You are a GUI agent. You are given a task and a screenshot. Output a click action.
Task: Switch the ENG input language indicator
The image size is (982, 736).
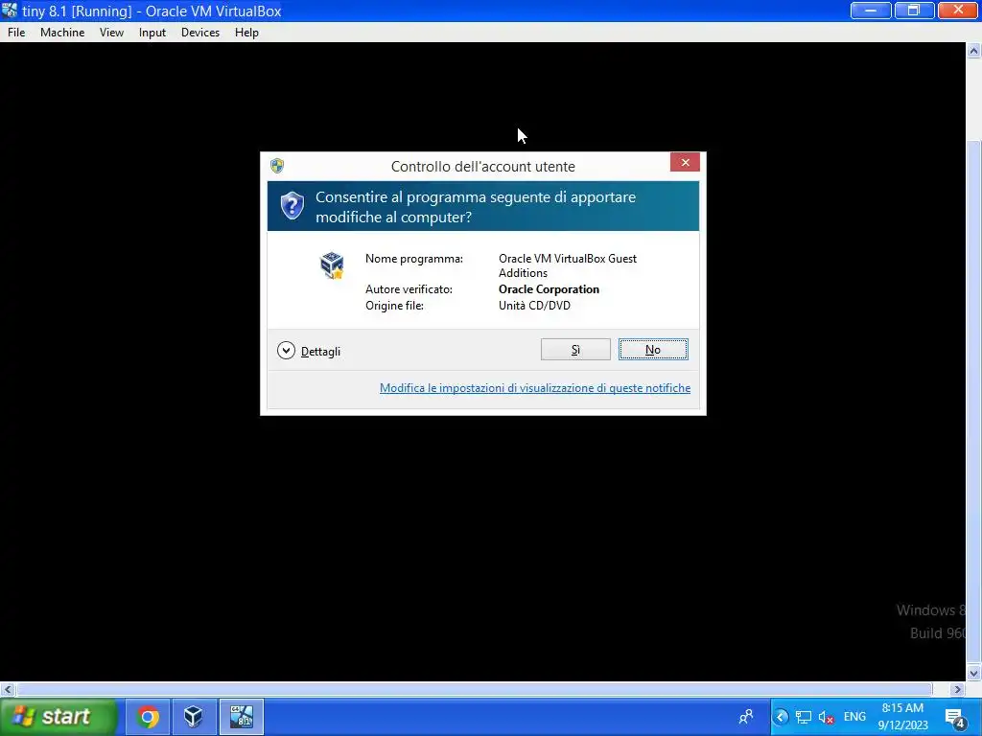[854, 717]
